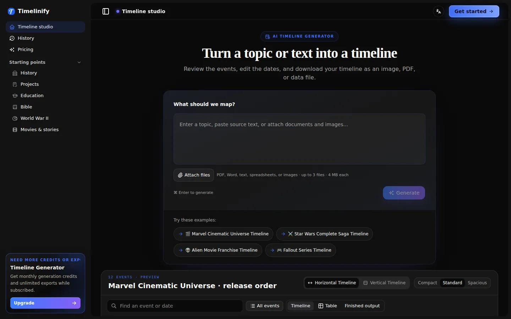Click the Attach files button
Viewport: 511px width, 319px height.
194,175
